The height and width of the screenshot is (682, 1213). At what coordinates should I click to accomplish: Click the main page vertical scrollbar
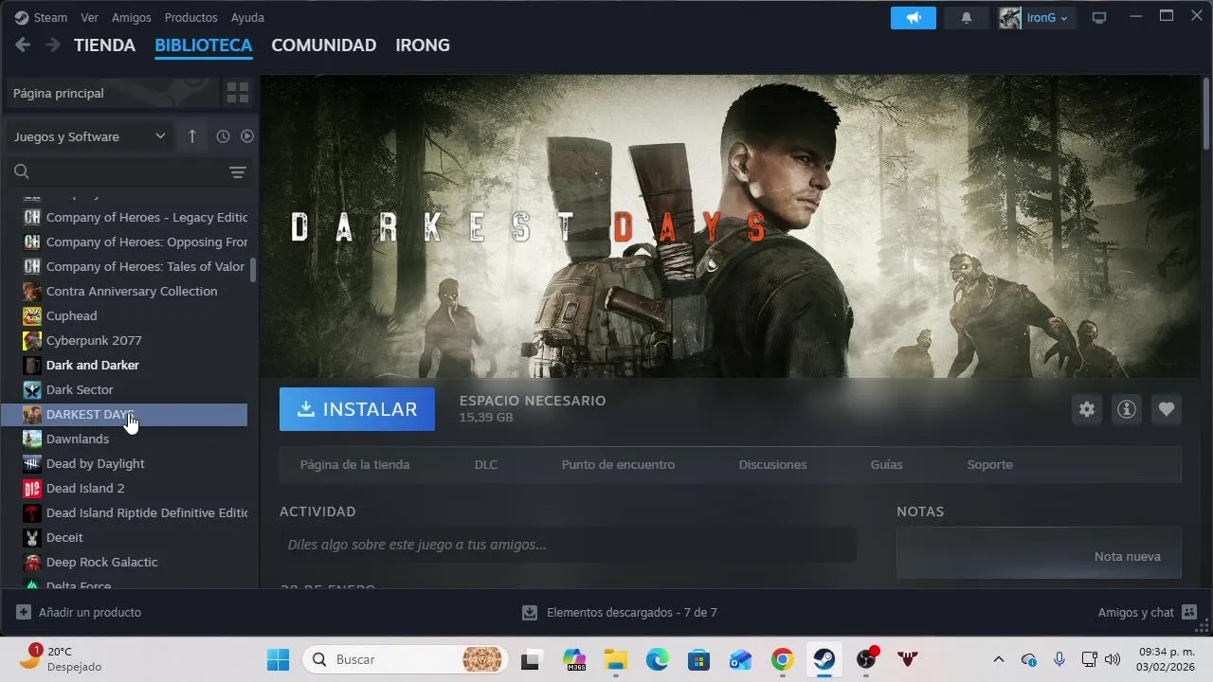pos(1206,112)
